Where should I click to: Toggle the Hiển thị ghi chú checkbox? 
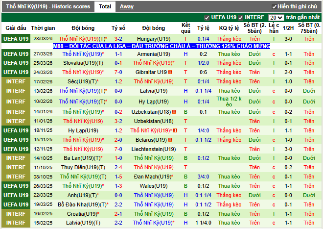(x=275, y=7)
